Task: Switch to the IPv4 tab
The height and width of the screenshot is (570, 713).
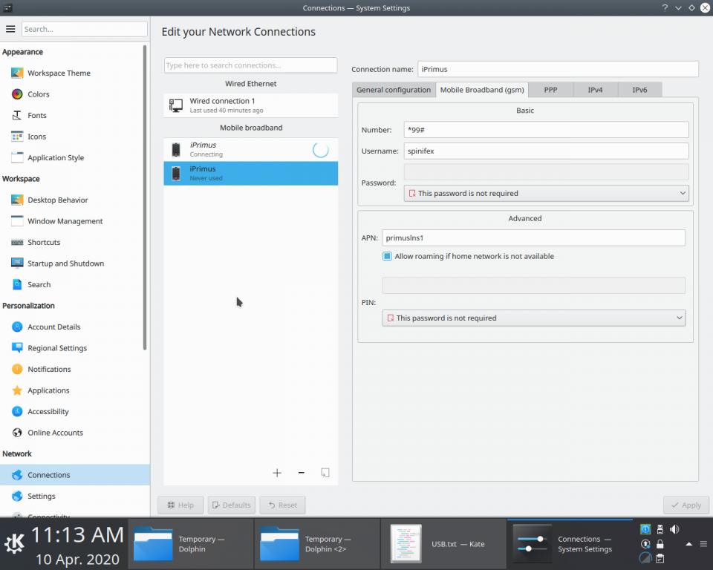Action: [595, 90]
